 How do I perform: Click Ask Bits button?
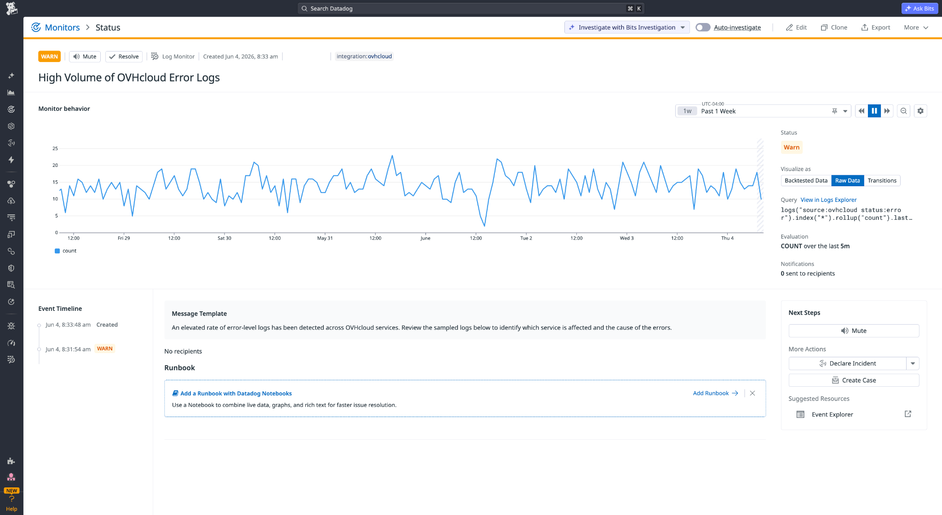[x=919, y=8]
